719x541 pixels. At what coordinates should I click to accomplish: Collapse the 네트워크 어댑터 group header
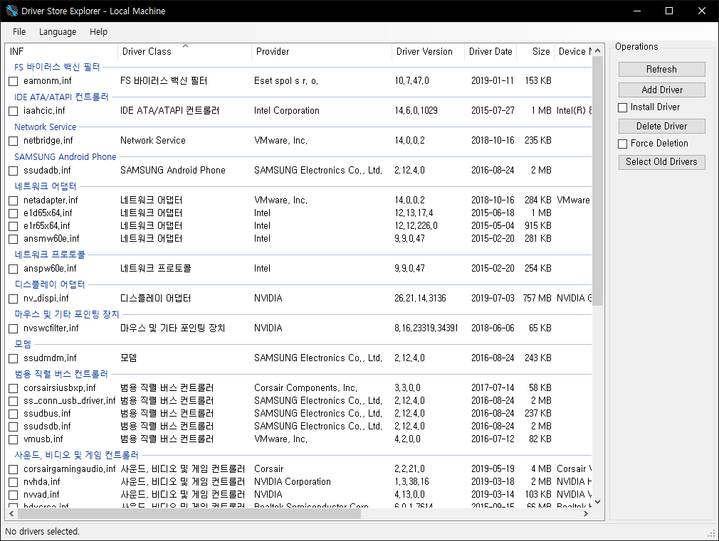[x=46, y=186]
